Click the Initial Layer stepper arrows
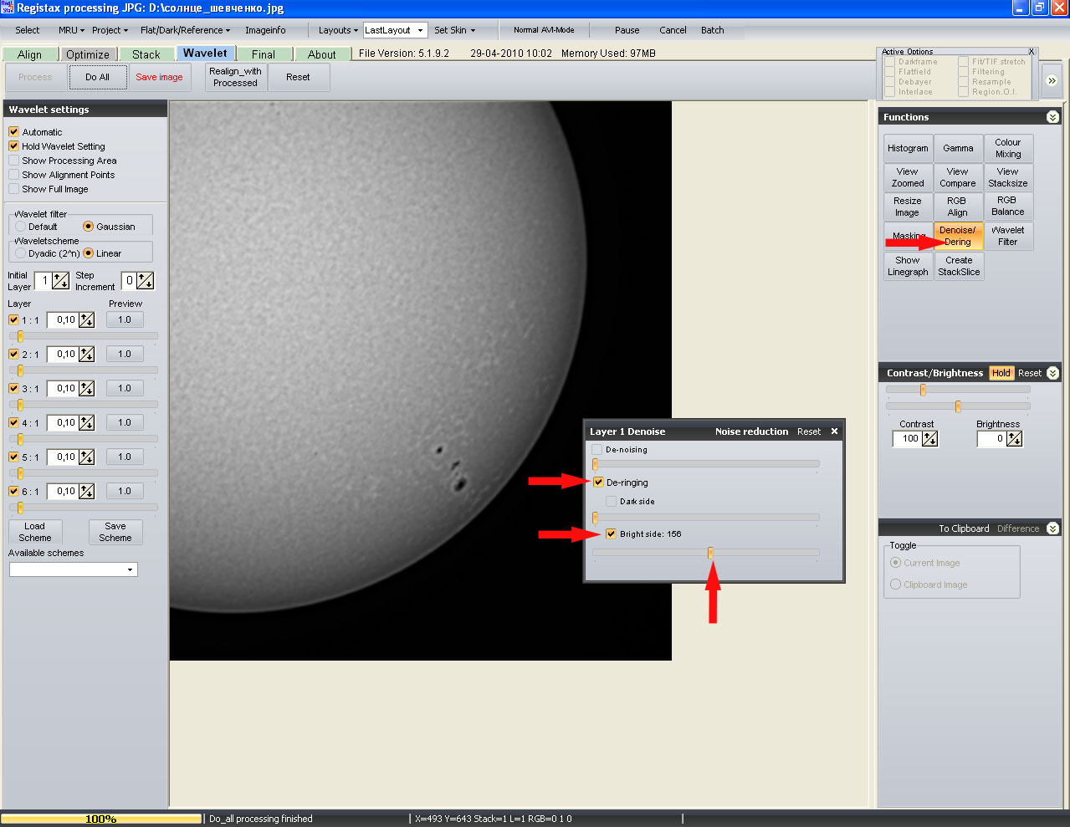 [61, 281]
